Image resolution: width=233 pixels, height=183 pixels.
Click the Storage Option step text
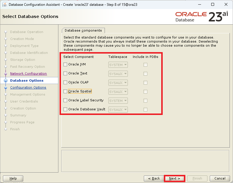pyautogui.click(x=23, y=60)
